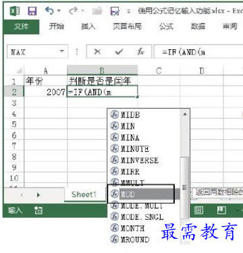Save the workbook with the floppy icon

32,11
